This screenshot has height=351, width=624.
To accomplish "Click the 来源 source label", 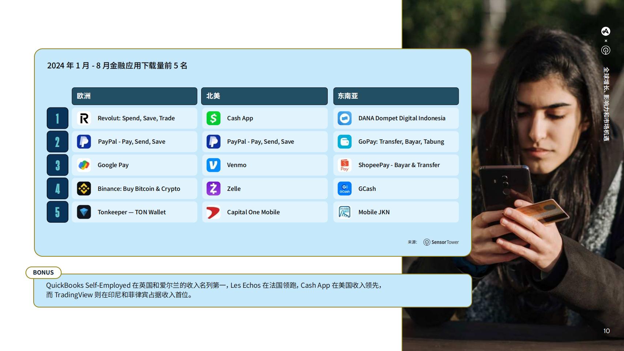I will pyautogui.click(x=412, y=242).
